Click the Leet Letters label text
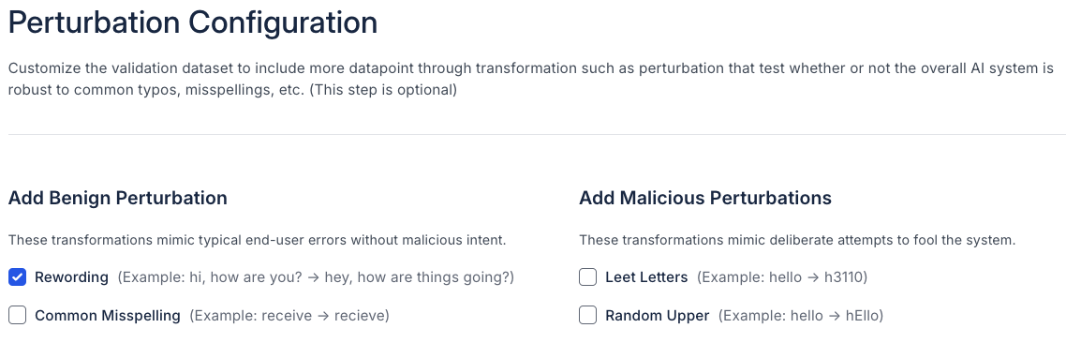Viewport: 1066px width, 343px height. click(x=646, y=277)
